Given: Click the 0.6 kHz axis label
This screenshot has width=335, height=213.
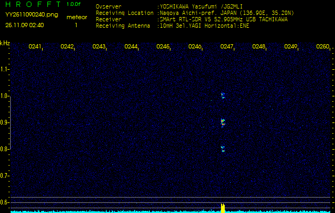Looking at the screenshot, I should [4, 202].
